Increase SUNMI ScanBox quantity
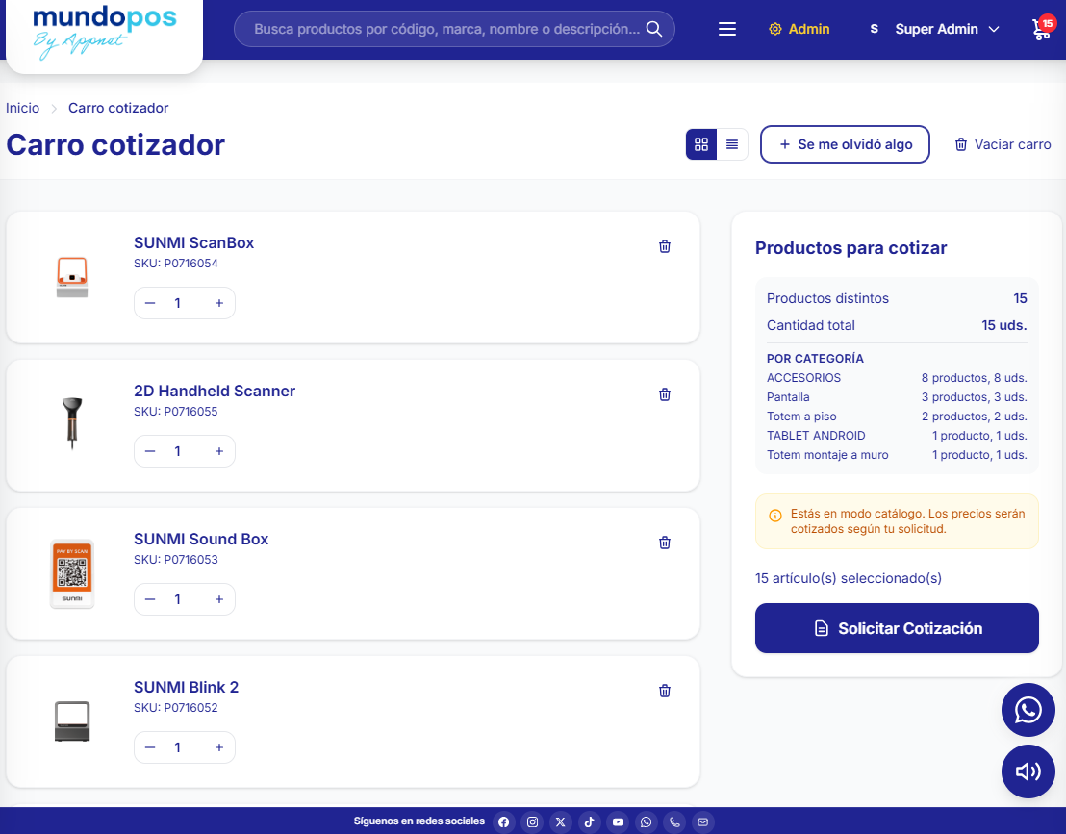Screen dimensions: 1066x834 click(219, 303)
